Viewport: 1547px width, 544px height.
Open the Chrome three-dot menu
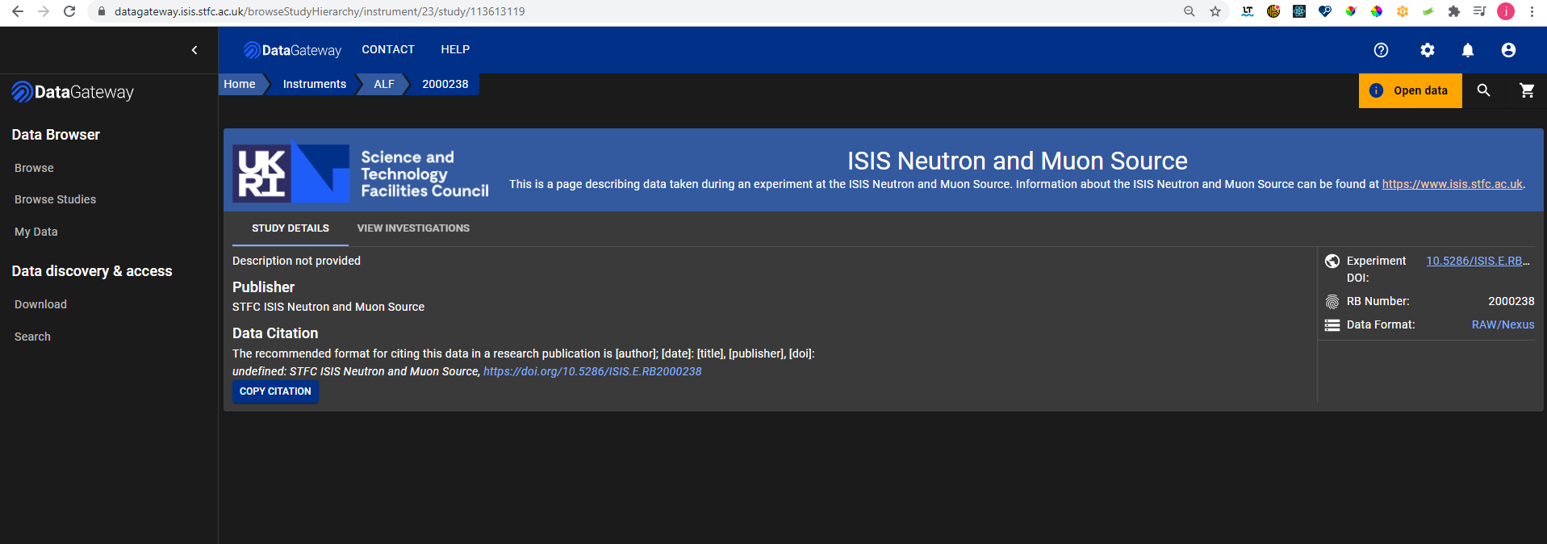click(1532, 11)
